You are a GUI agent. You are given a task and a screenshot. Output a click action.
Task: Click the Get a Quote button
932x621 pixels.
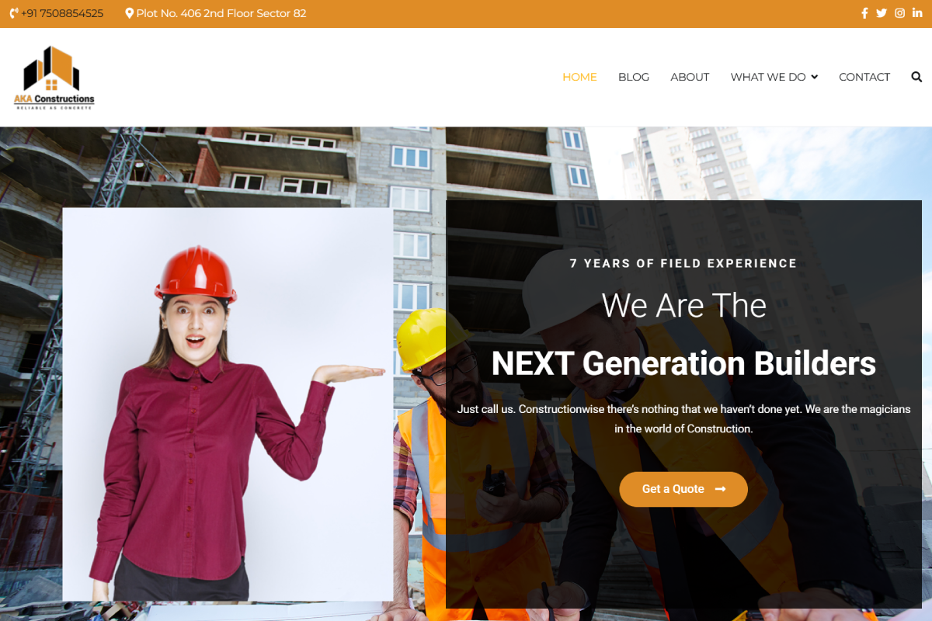683,489
